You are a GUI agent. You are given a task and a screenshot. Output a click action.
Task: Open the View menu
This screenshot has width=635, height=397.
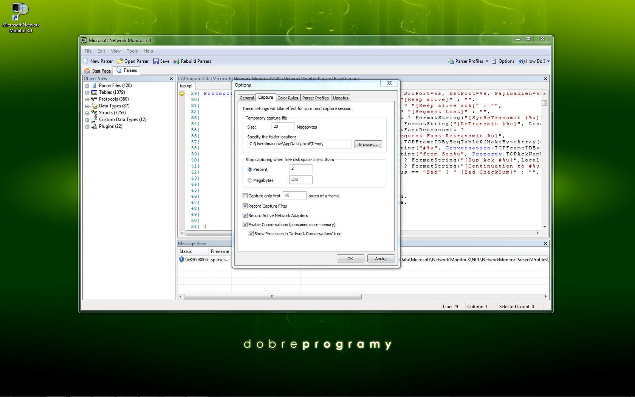tap(116, 51)
